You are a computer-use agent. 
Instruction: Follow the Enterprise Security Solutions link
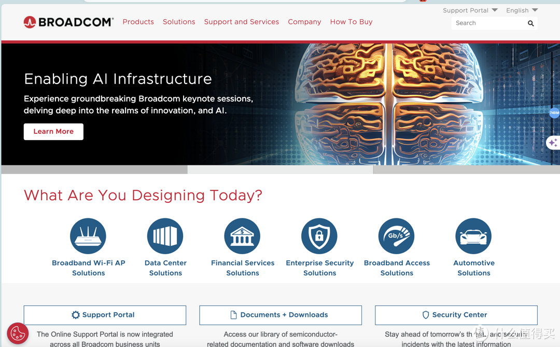click(319, 268)
